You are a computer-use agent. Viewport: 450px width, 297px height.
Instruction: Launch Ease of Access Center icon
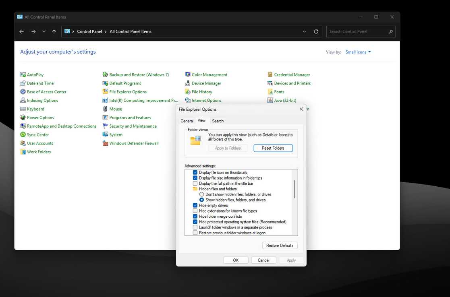pyautogui.click(x=23, y=92)
